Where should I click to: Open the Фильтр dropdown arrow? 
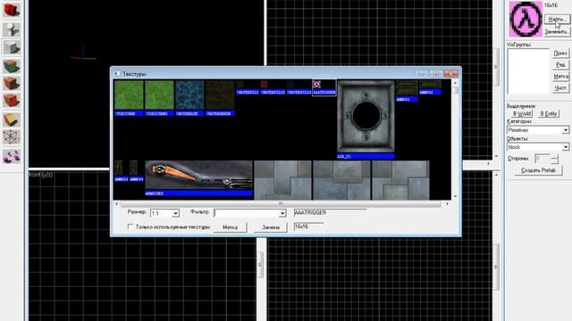pyautogui.click(x=282, y=213)
